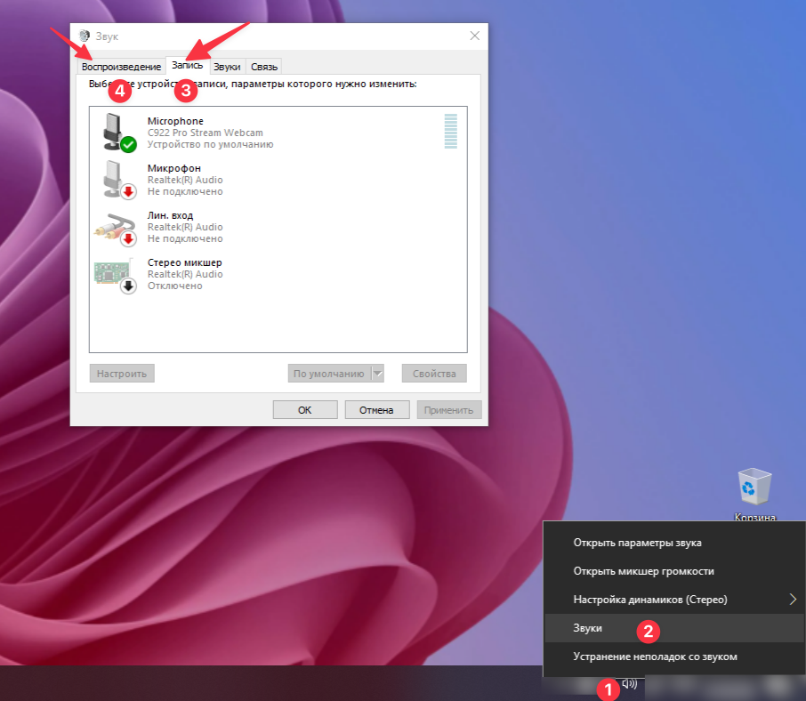Click the Microphone level meter bars

[451, 131]
